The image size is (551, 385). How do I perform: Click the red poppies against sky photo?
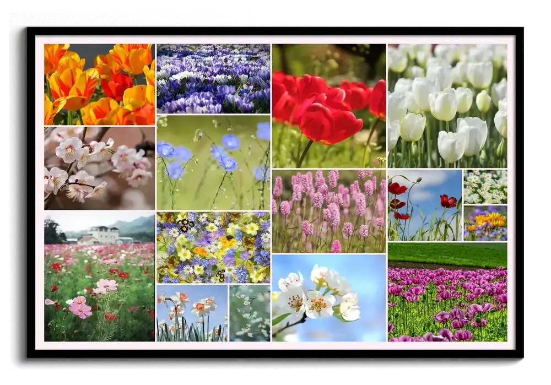pyautogui.click(x=425, y=205)
